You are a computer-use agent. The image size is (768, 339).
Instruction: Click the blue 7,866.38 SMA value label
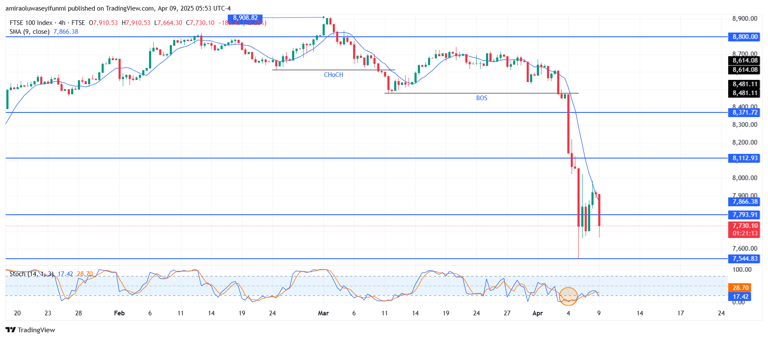[745, 202]
